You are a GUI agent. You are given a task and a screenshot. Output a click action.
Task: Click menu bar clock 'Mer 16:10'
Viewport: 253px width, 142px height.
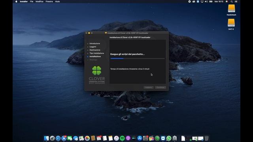(219, 2)
